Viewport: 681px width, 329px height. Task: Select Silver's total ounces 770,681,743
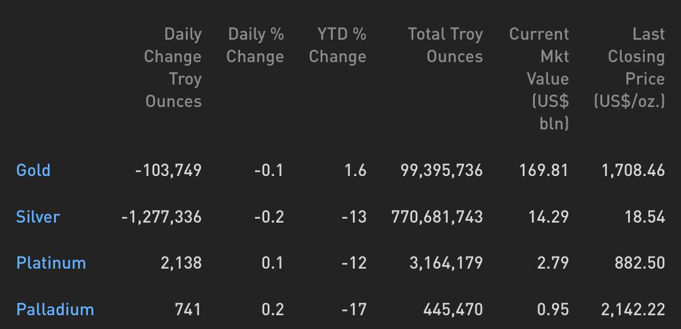(437, 217)
